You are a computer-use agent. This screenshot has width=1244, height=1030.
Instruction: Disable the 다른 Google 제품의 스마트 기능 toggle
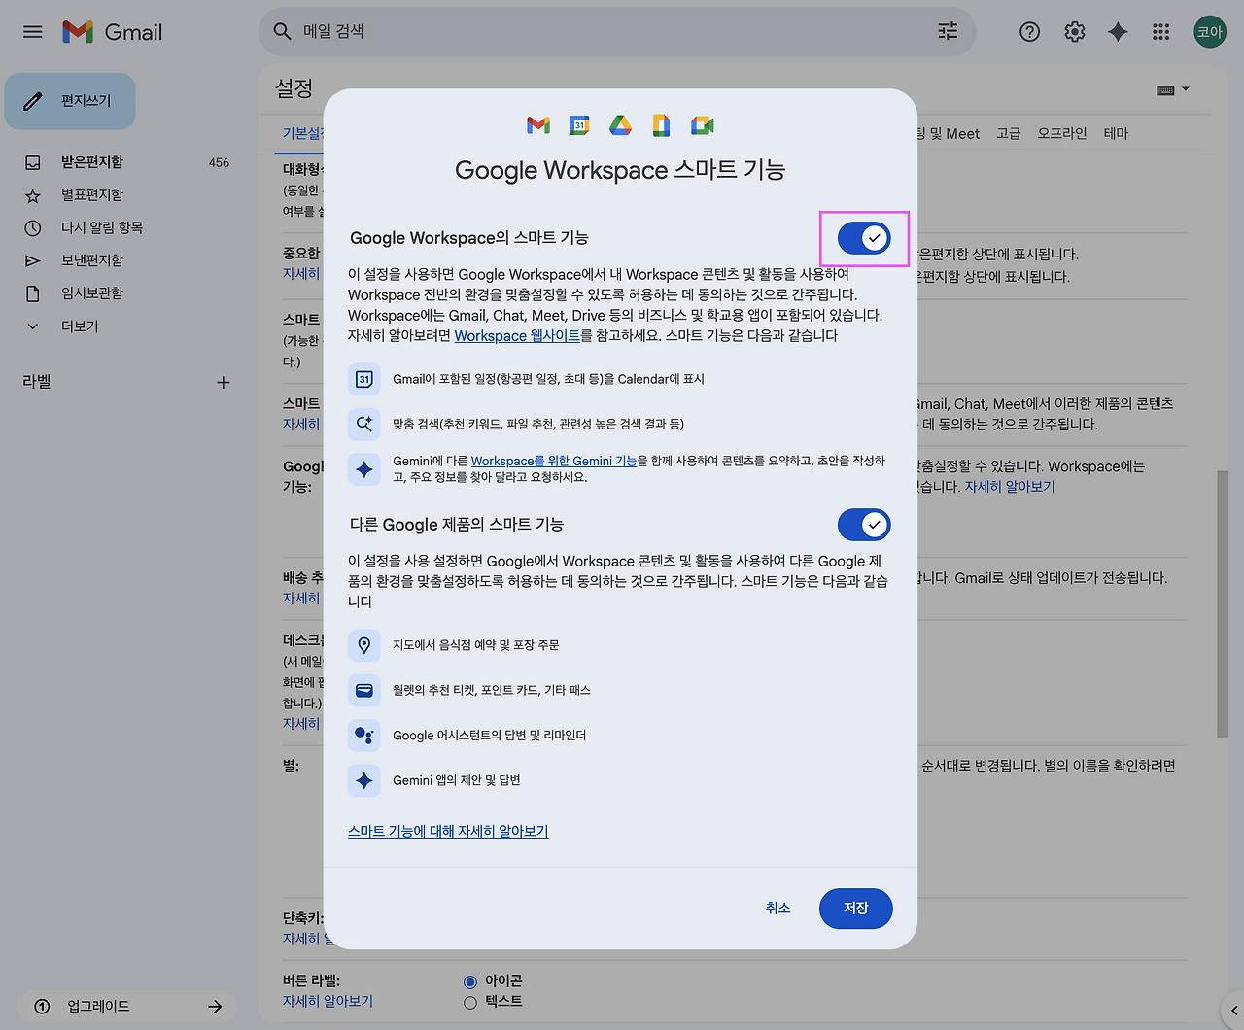(864, 525)
